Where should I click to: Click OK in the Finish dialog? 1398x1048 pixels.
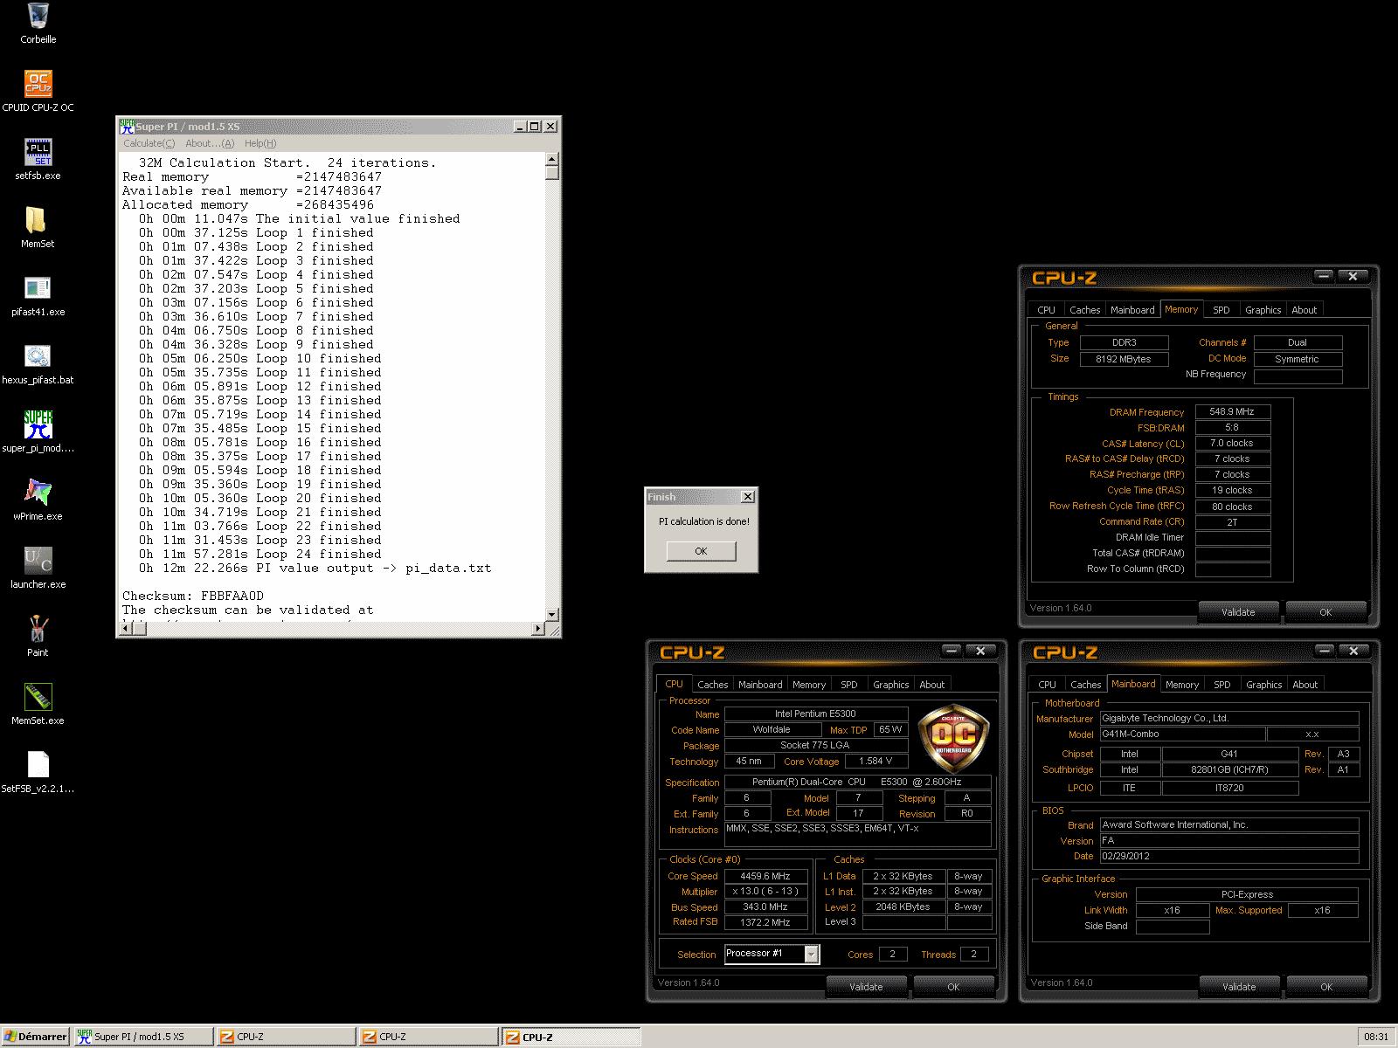(x=701, y=551)
